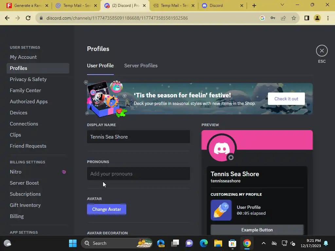Switch to the second Temp Mail browser tab
Image resolution: width=335 pixels, height=251 pixels.
click(173, 6)
